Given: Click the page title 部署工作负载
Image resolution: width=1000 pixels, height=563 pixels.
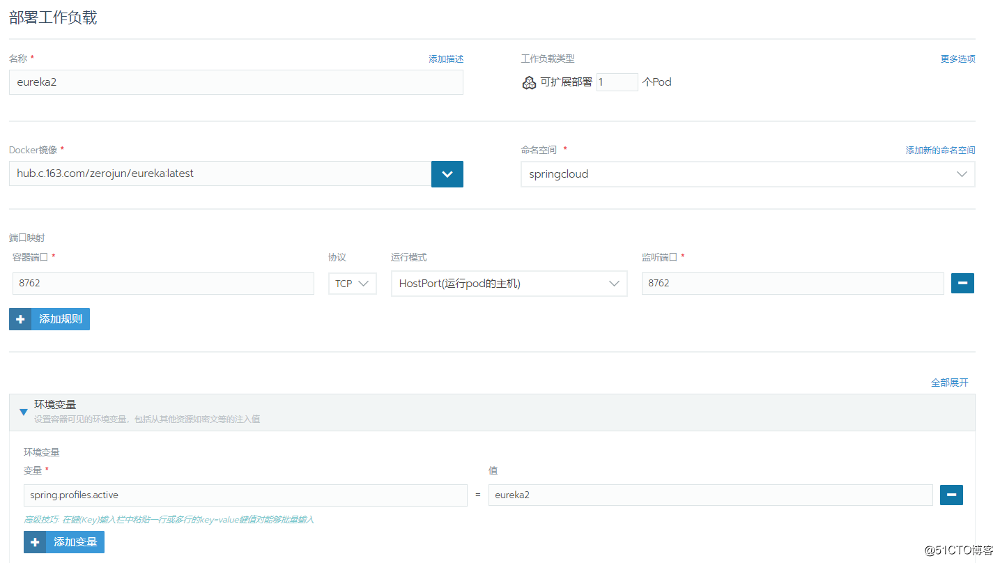Looking at the screenshot, I should (53, 17).
